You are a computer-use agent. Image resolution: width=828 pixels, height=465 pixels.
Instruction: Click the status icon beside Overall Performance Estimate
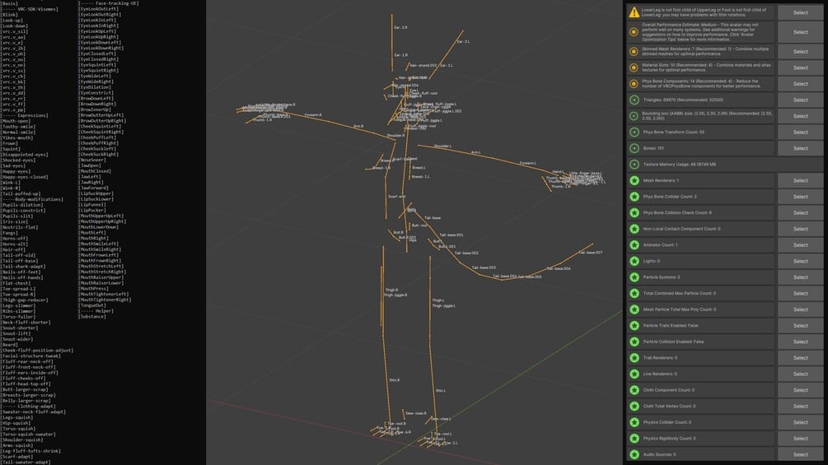[x=634, y=32]
